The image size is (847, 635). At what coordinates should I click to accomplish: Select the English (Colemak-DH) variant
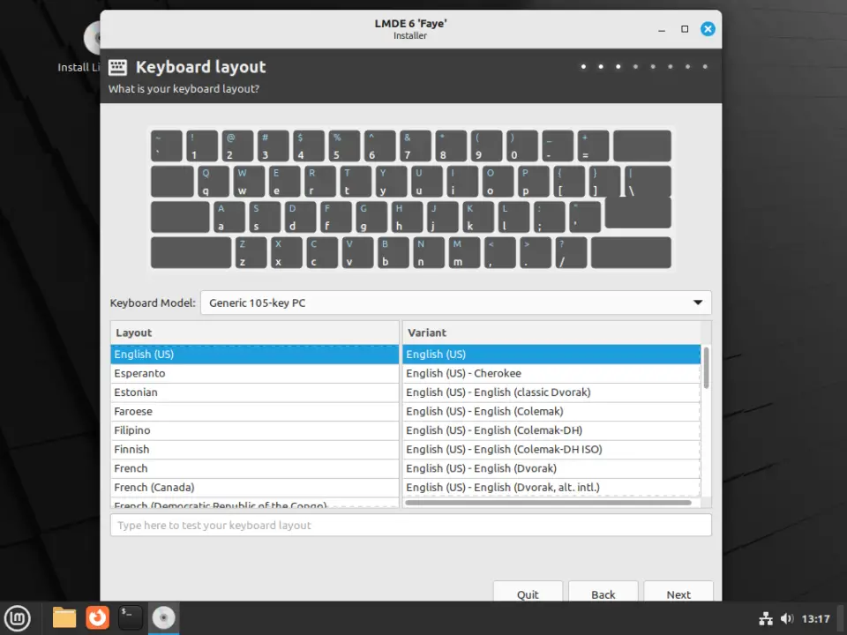(x=551, y=430)
